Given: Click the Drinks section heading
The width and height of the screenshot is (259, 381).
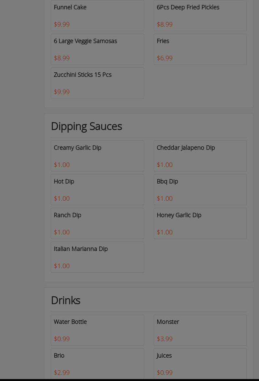Looking at the screenshot, I should [66, 300].
